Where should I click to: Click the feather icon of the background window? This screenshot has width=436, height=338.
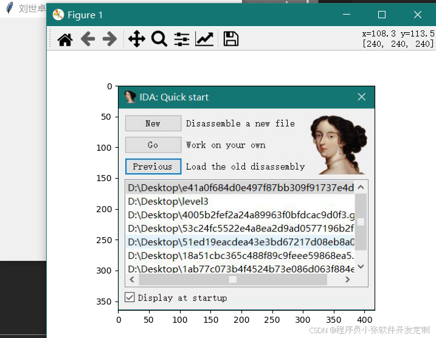[x=10, y=8]
